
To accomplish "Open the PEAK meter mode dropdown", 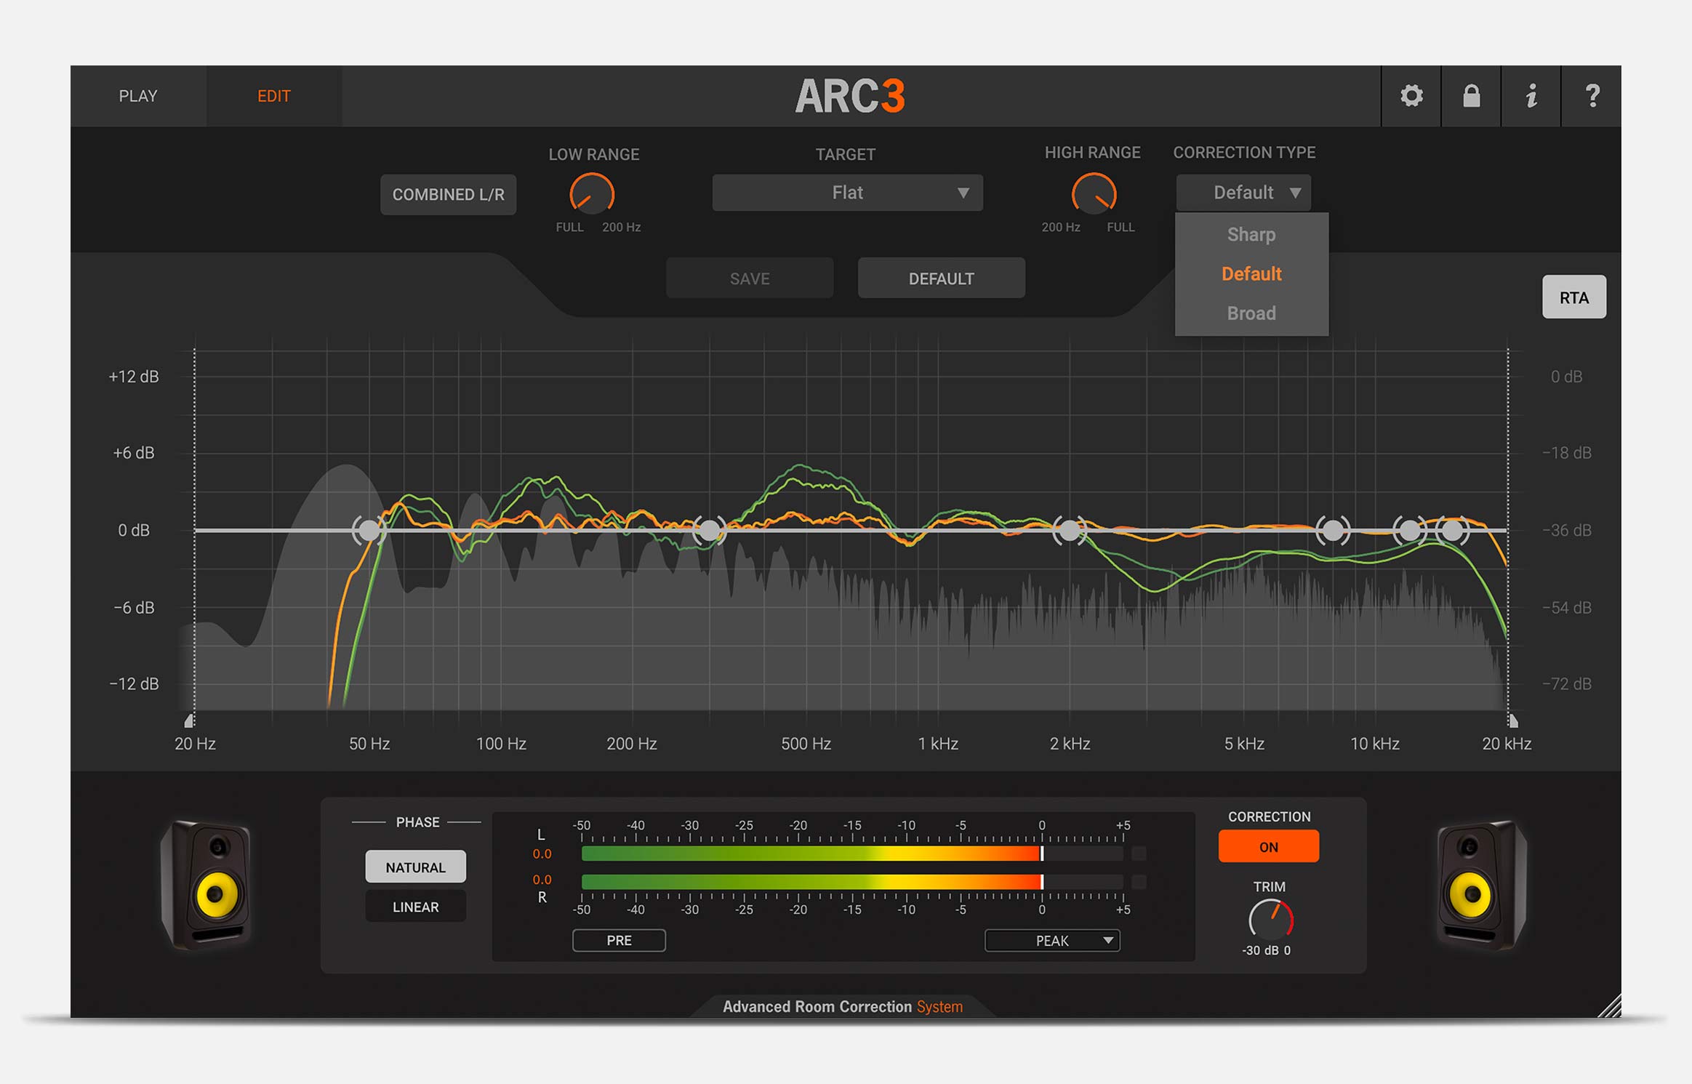I will (x=1052, y=940).
